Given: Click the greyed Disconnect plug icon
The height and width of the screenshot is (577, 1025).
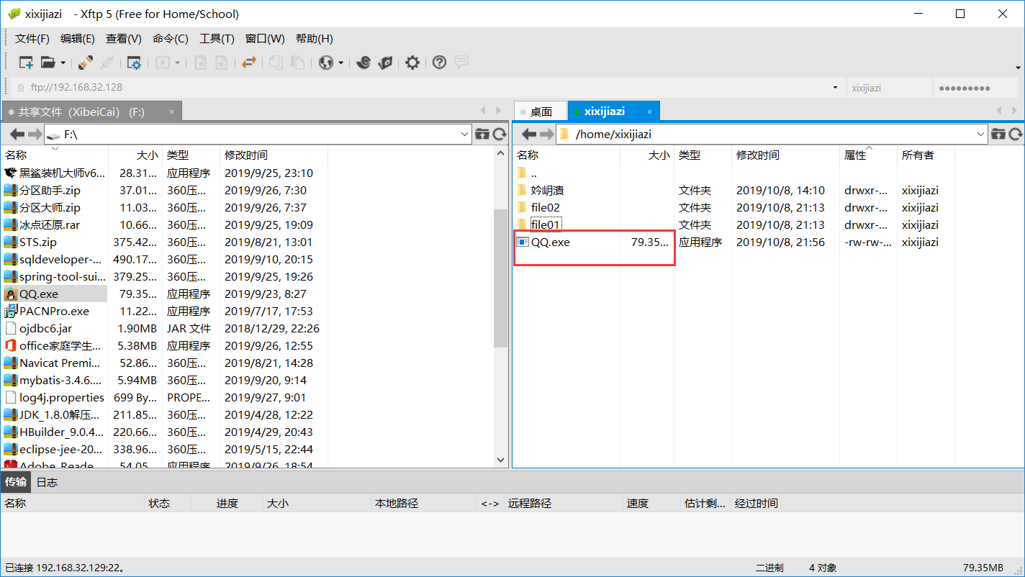Looking at the screenshot, I should point(107,63).
